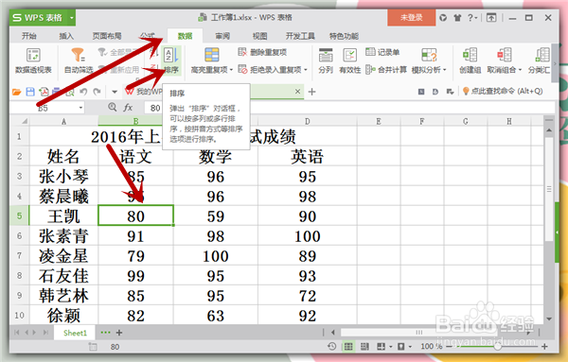Click the fx insert function icon

pos(128,108)
